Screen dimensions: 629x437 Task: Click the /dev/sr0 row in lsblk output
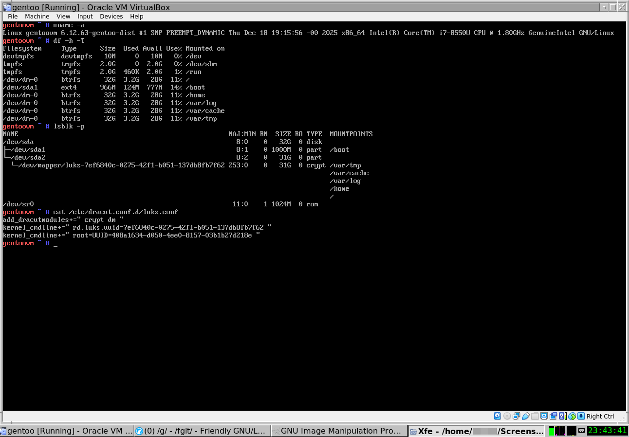tap(160, 204)
